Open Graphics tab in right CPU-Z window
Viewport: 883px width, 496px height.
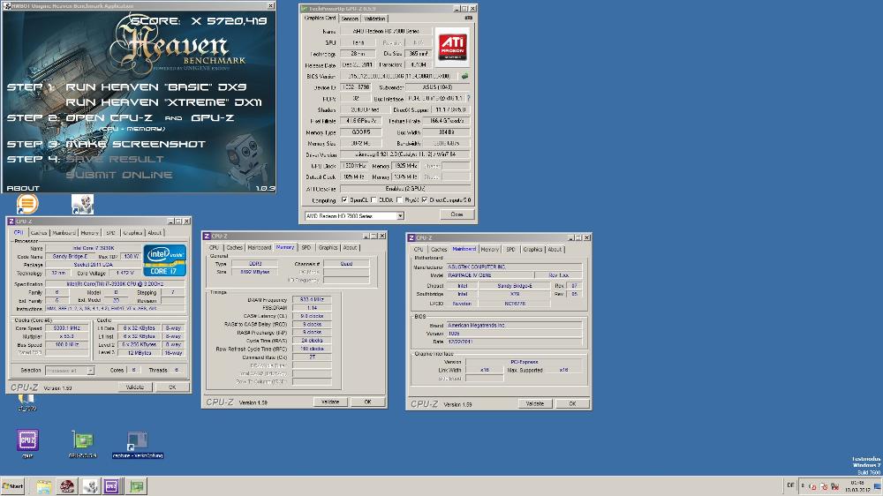pos(532,249)
